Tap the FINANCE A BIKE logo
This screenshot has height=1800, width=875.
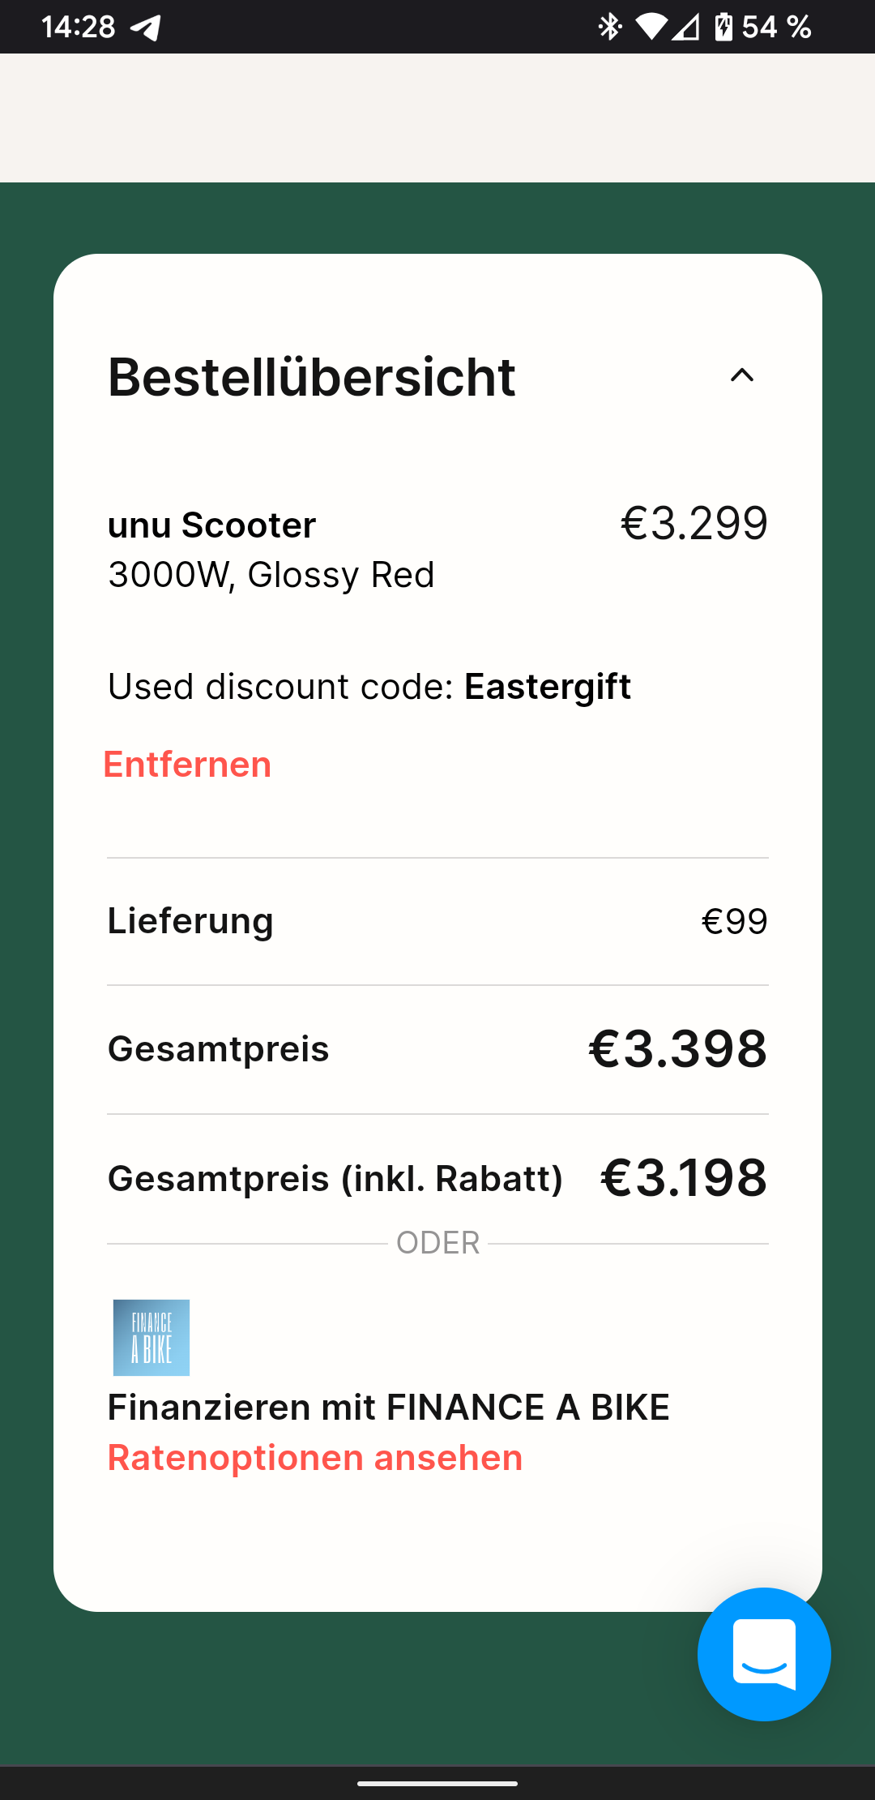[x=152, y=1337]
